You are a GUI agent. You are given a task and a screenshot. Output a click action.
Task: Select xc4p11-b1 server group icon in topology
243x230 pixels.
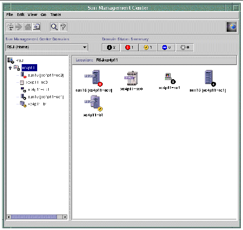click(x=93, y=103)
